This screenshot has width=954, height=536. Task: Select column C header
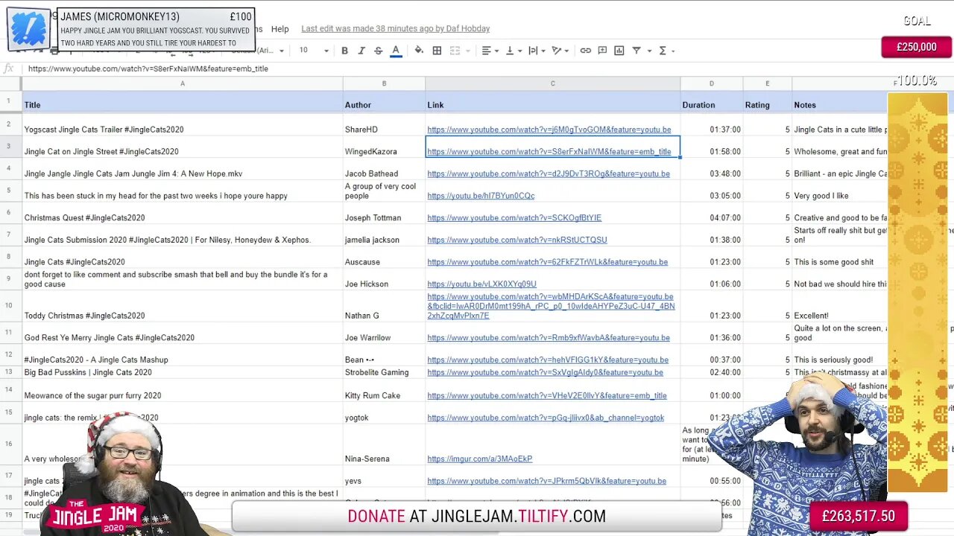coord(552,83)
